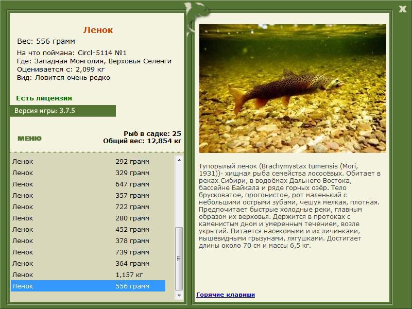Select the Ленок 292 грамм row

coord(88,161)
